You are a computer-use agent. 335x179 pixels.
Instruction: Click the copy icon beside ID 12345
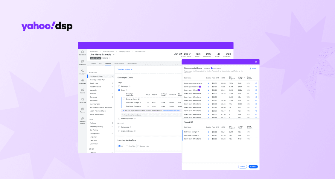click(x=110, y=58)
